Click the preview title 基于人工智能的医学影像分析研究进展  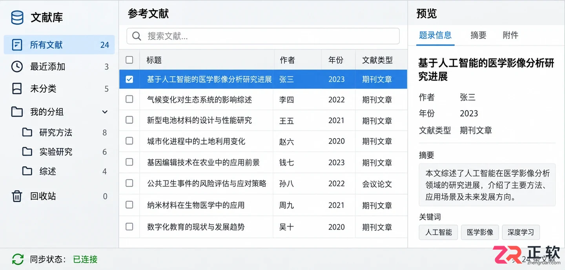pos(486,69)
